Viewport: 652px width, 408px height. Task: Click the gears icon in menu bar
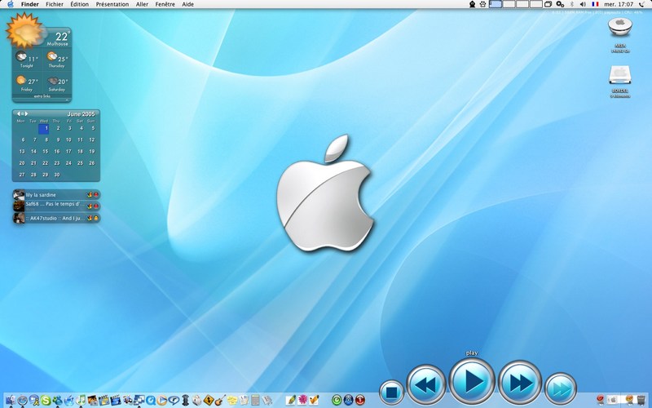pyautogui.click(x=560, y=4)
